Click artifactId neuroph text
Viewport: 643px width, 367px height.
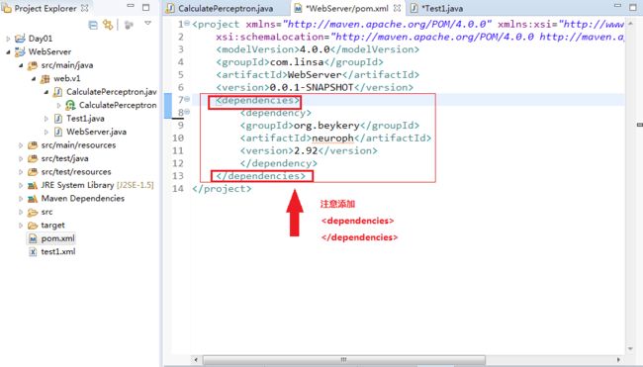pos(332,138)
